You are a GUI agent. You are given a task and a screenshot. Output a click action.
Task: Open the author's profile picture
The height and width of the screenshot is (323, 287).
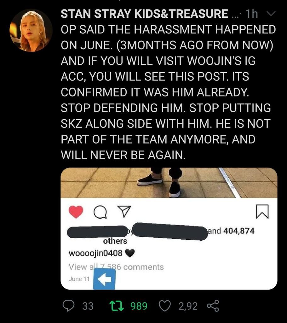coord(31,31)
